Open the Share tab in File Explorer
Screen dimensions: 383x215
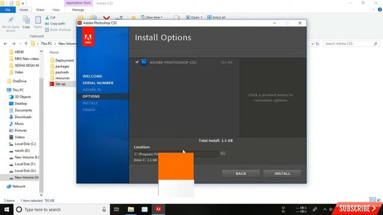tap(40, 10)
